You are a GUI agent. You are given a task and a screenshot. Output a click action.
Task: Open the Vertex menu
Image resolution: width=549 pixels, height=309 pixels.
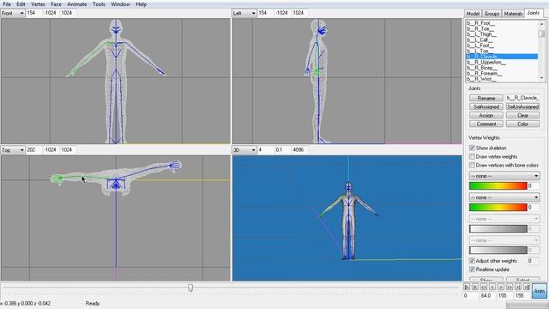click(x=38, y=4)
